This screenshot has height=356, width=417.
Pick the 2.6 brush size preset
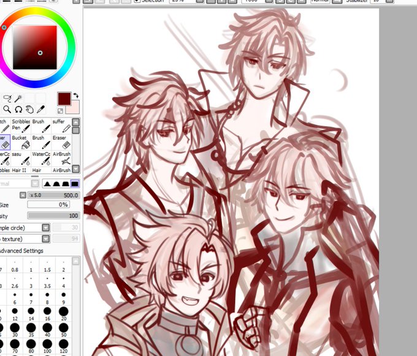click(15, 283)
